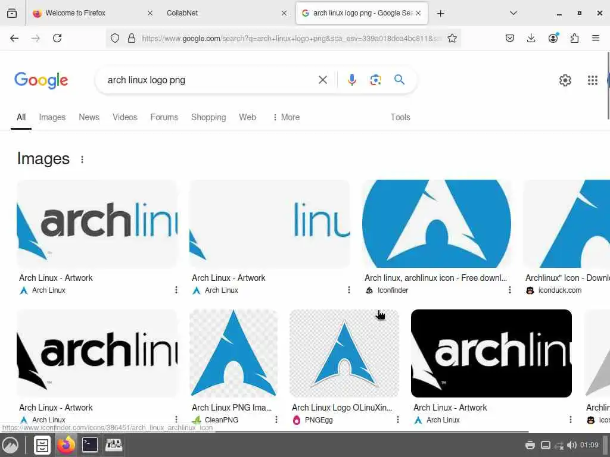Open Archlinux Icon iconduck.com link
The image size is (610, 457).
568,278
